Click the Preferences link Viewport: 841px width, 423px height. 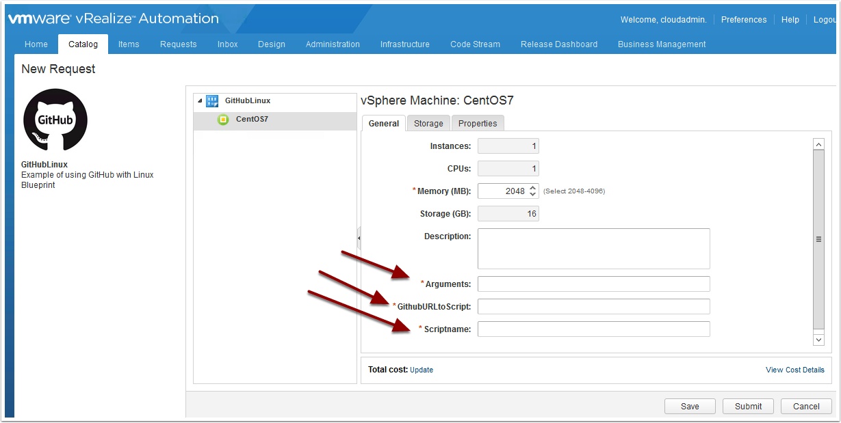(x=744, y=20)
